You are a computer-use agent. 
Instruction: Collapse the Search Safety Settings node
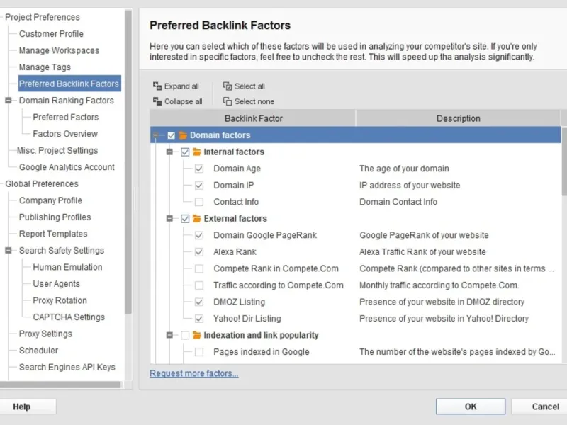click(x=9, y=251)
